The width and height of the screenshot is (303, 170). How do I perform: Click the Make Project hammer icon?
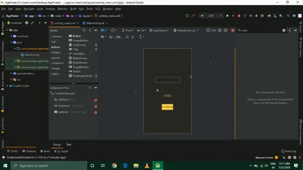click(x=193, y=16)
